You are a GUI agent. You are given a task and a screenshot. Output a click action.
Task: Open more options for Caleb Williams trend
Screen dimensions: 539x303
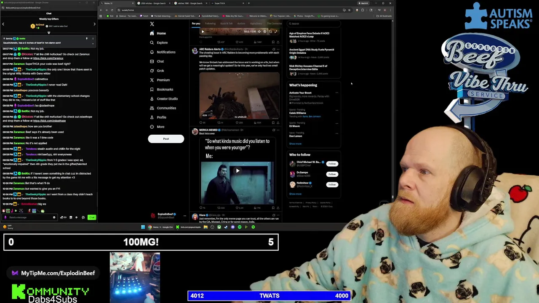point(336,110)
